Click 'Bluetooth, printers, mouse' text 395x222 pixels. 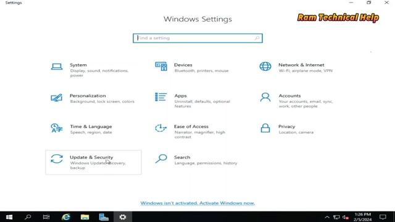(202, 71)
